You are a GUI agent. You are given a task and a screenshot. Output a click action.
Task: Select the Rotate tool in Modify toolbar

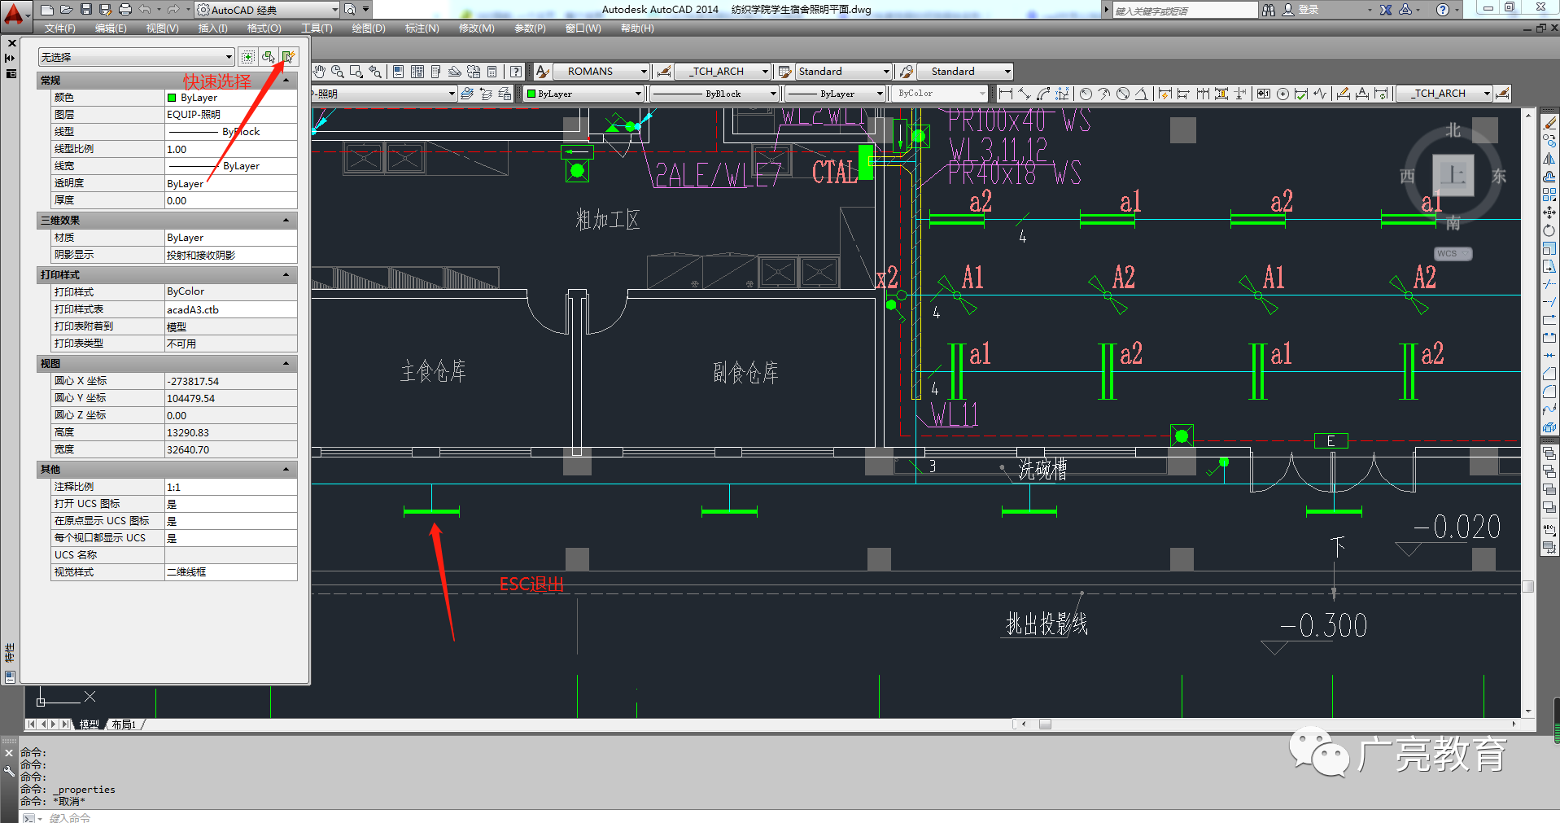point(1549,230)
